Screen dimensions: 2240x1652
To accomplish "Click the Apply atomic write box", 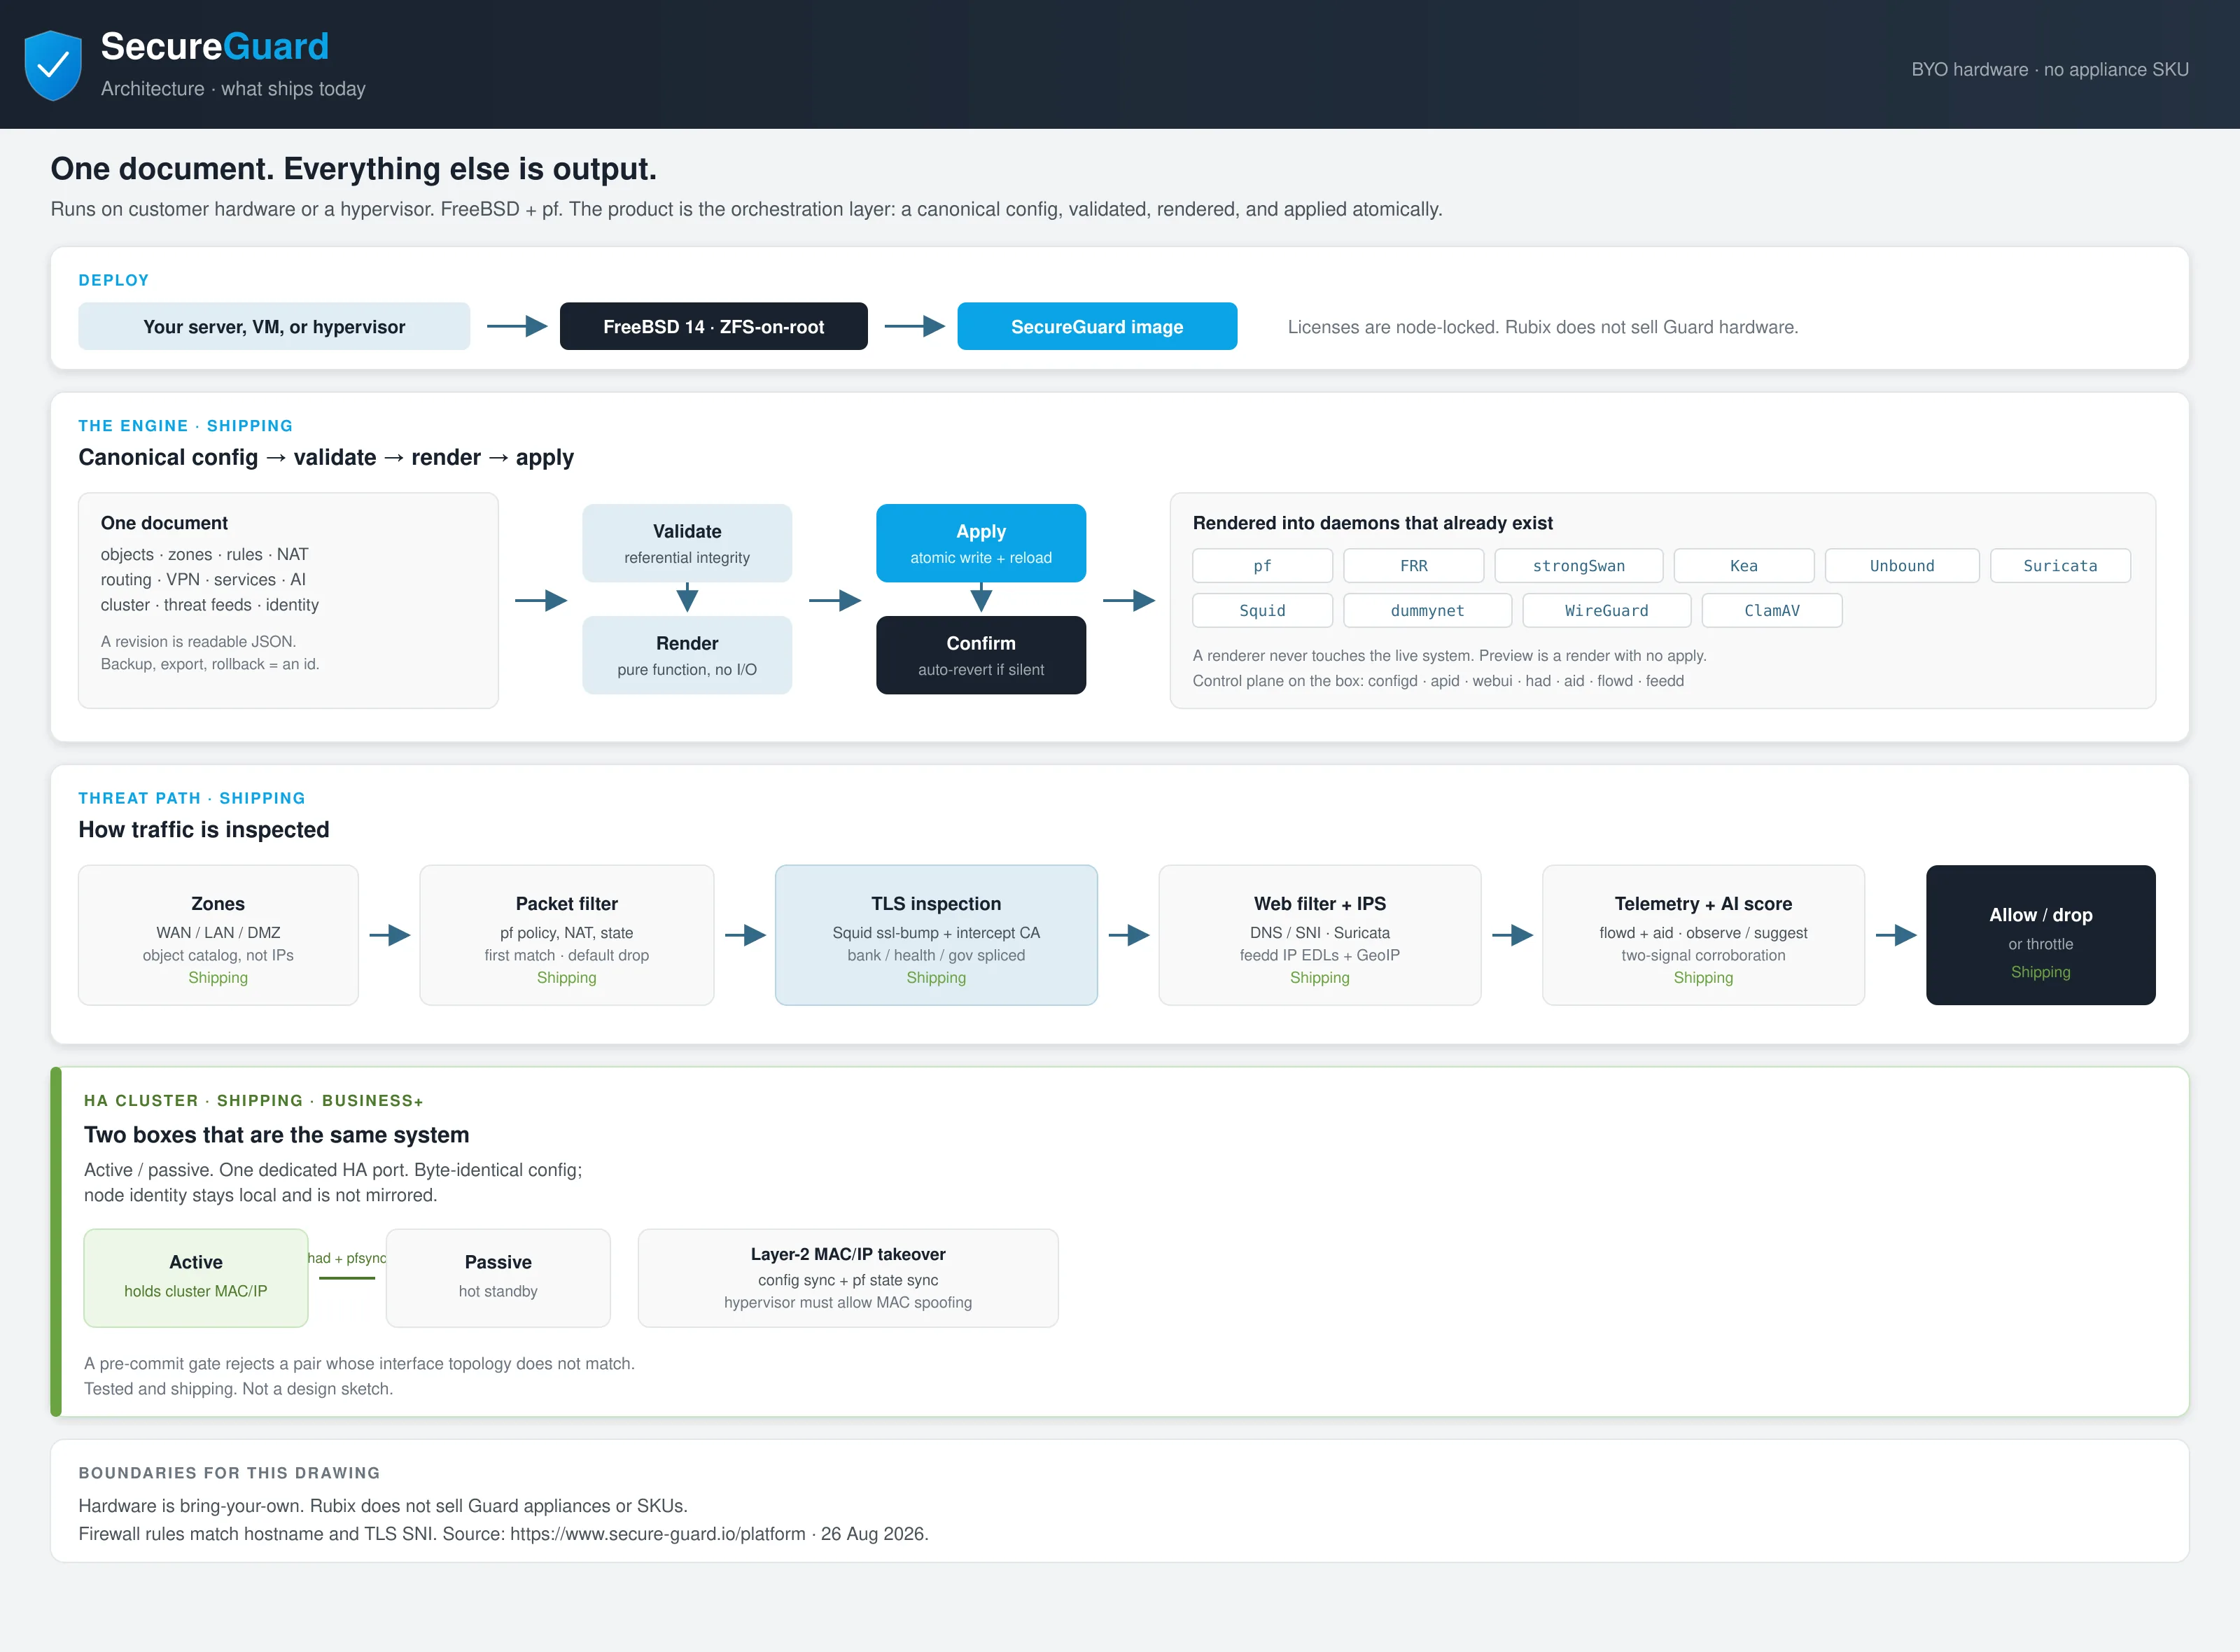I will tap(981, 543).
